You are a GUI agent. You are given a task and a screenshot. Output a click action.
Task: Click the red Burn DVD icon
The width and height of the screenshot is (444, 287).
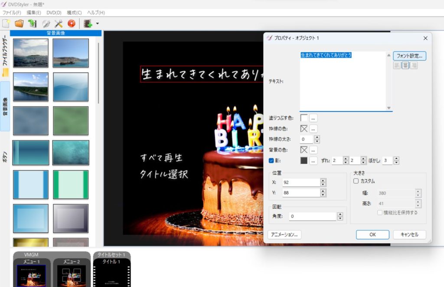click(x=72, y=23)
